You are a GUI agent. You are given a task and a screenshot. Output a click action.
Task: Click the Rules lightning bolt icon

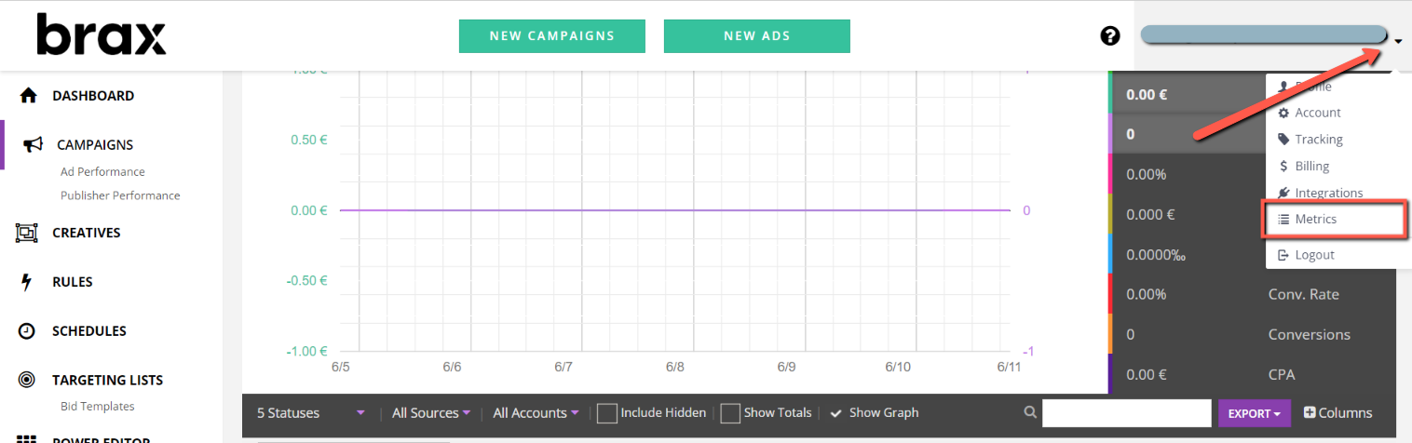pos(27,283)
